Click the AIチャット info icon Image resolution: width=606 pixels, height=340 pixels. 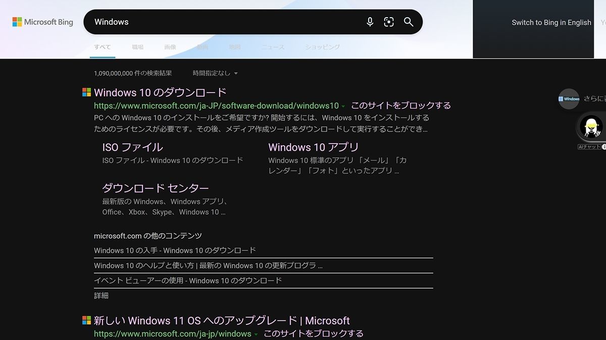tap(604, 147)
